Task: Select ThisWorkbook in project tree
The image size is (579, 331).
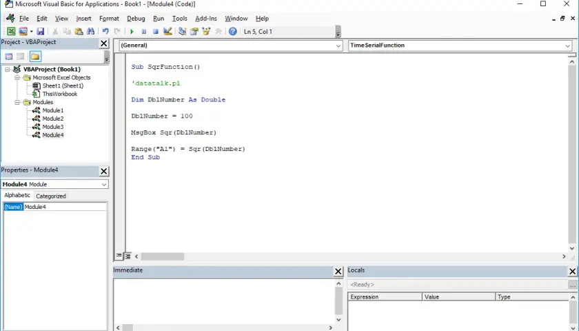Action: coord(60,94)
